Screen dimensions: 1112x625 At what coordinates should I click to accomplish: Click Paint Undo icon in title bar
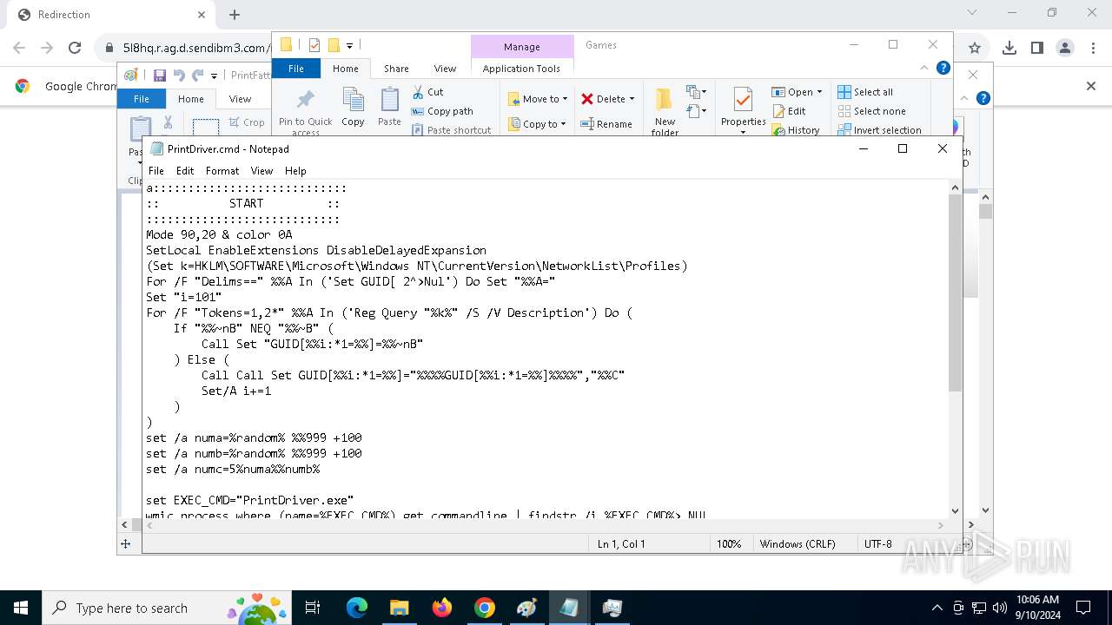pos(179,76)
